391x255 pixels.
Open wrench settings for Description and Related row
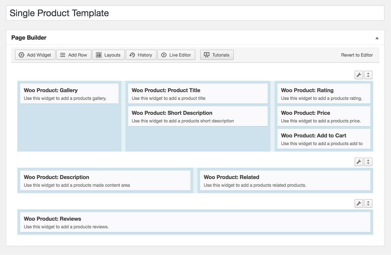click(359, 162)
